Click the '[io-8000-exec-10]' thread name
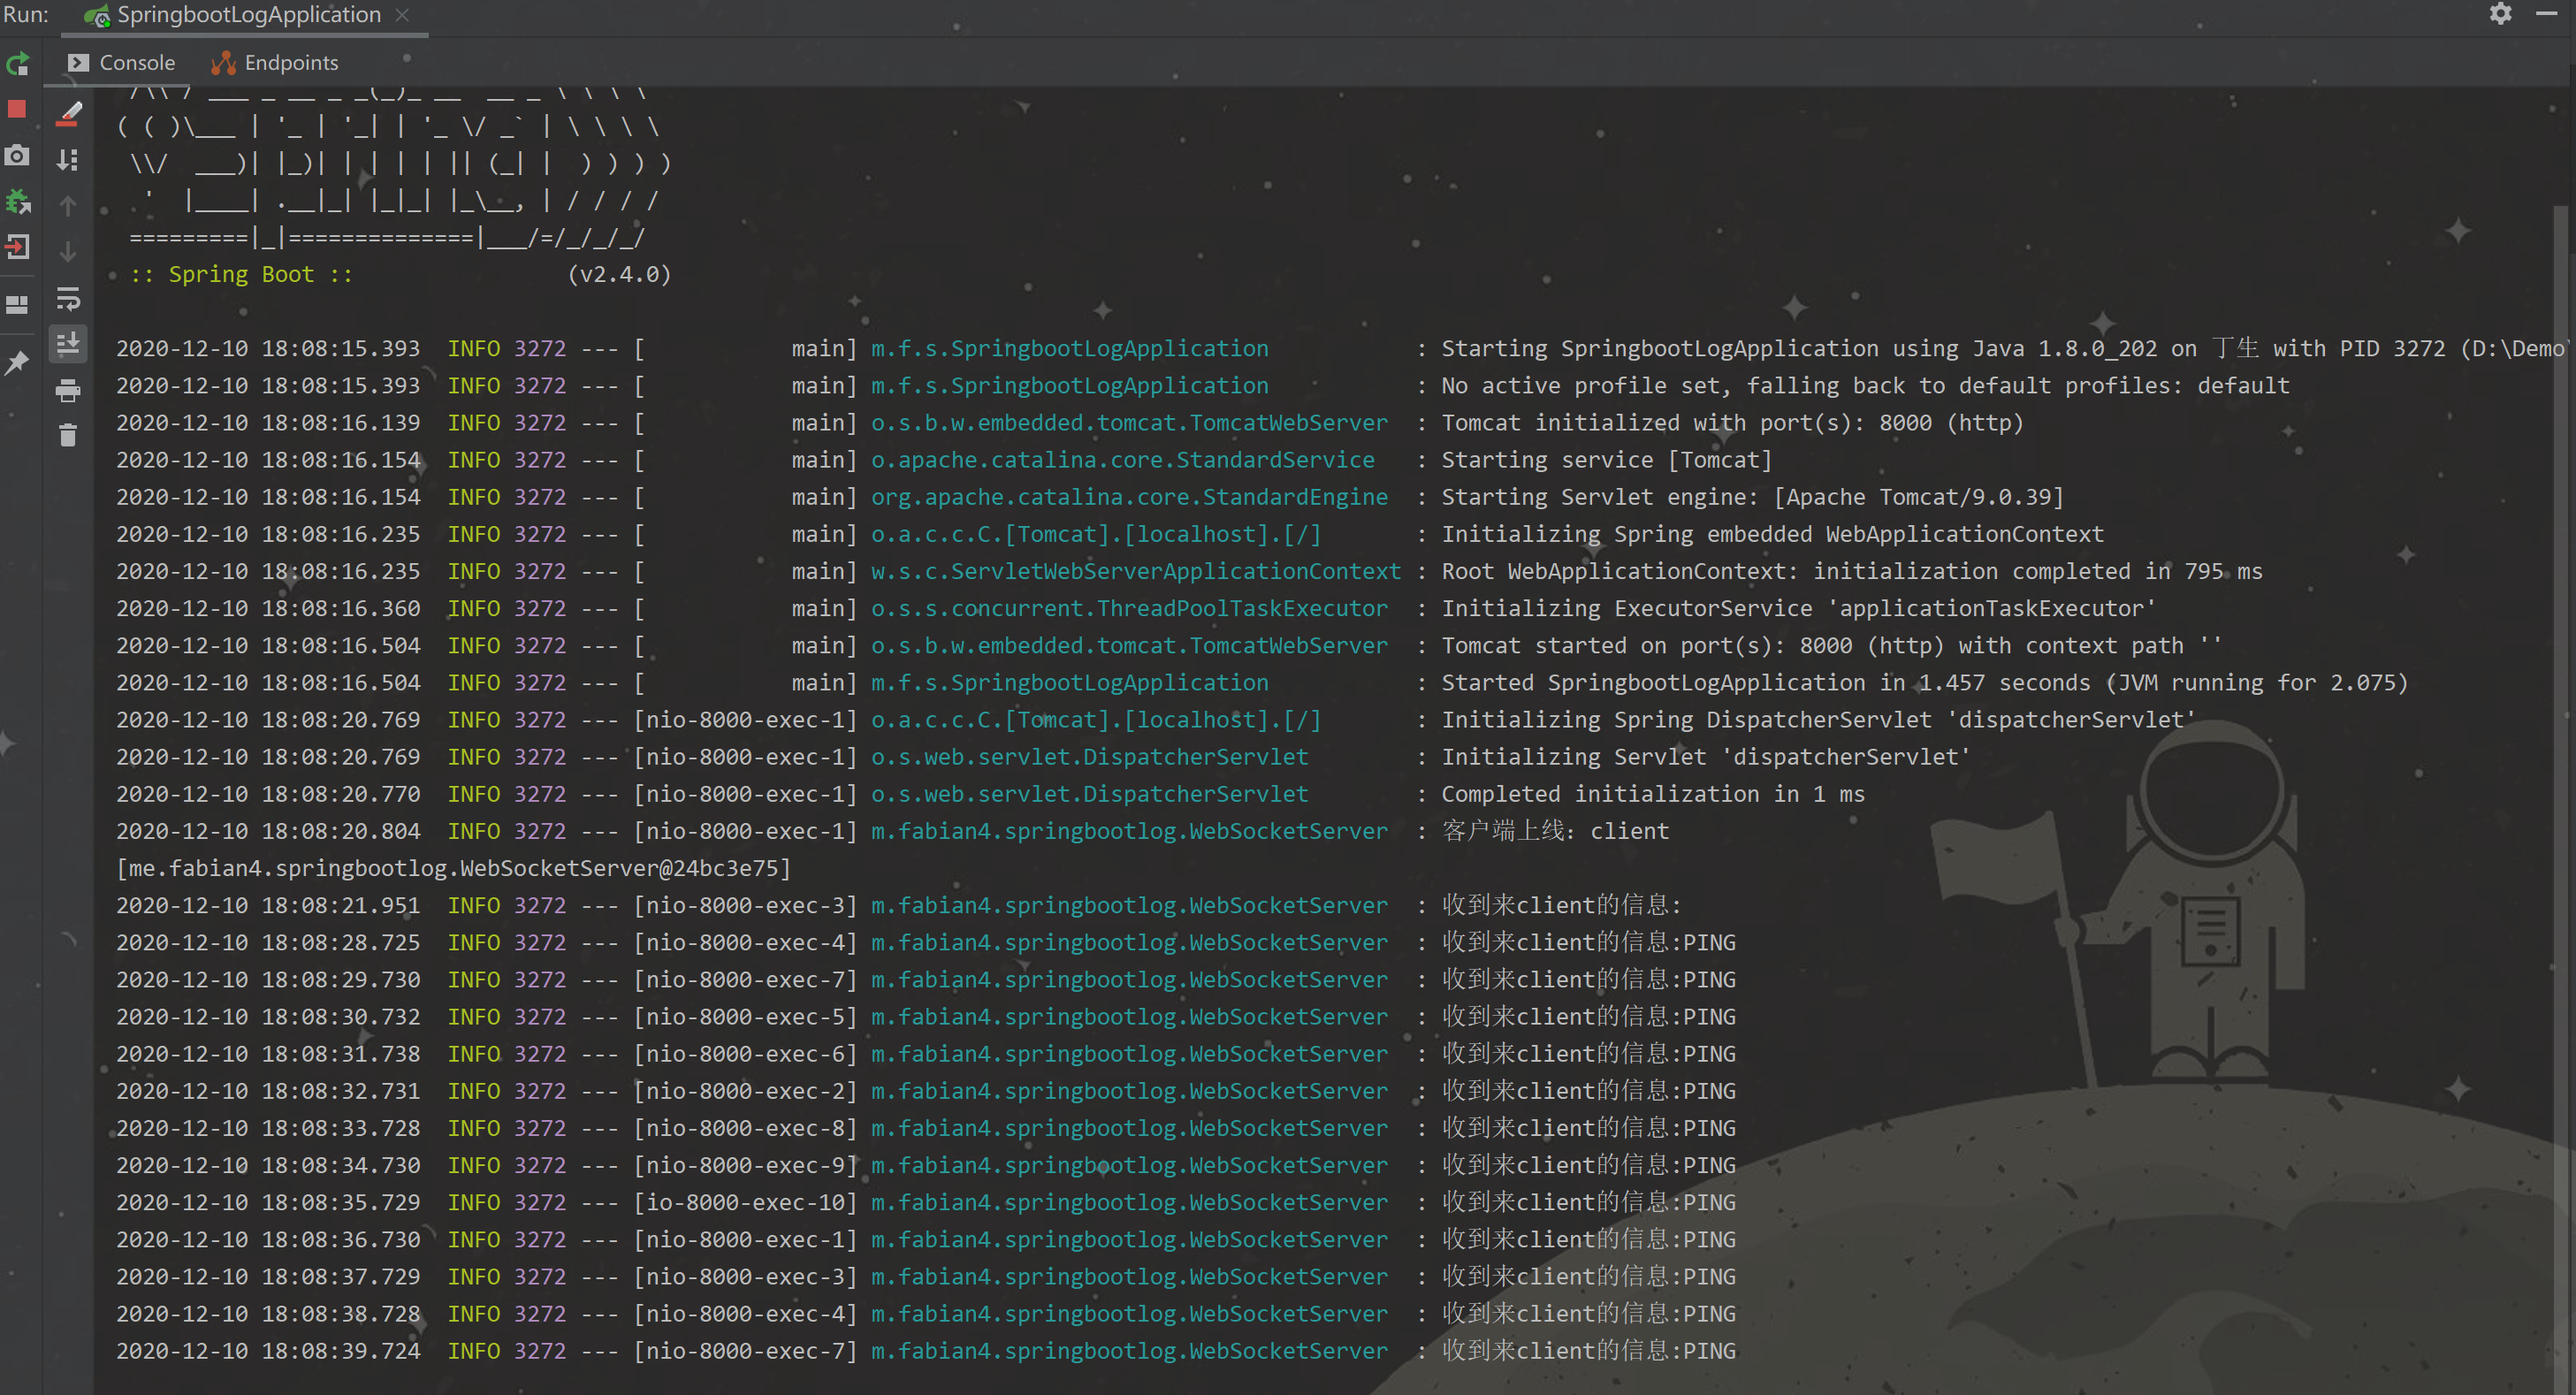The height and width of the screenshot is (1395, 2576). click(x=745, y=1202)
